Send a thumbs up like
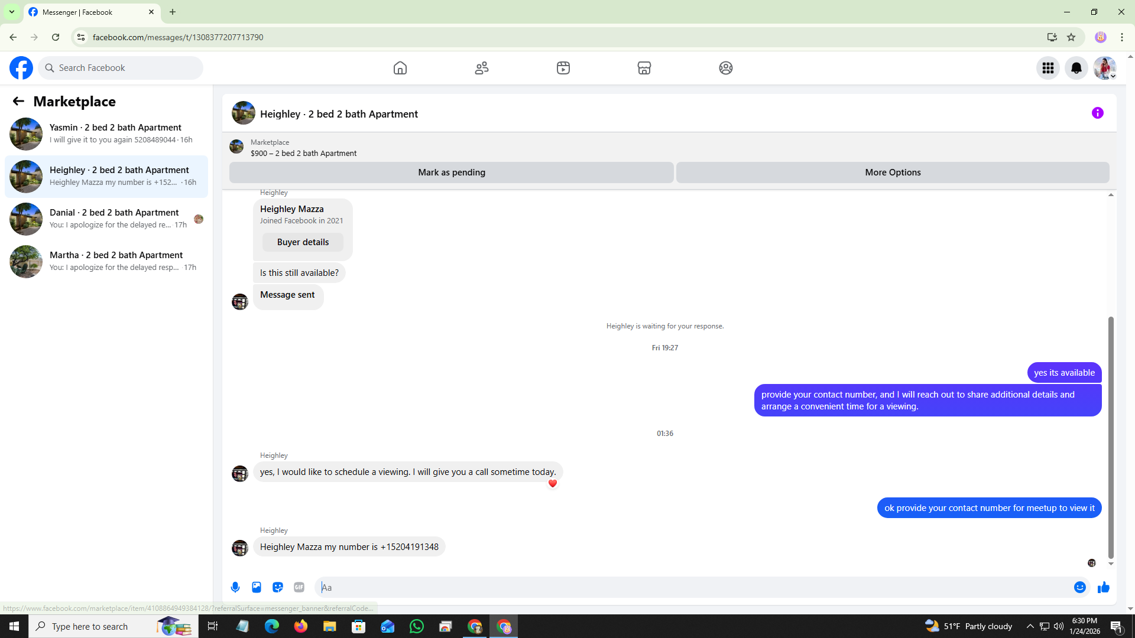The width and height of the screenshot is (1135, 638). (x=1103, y=587)
